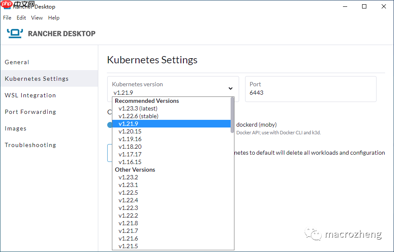Click the Rancher Desktop logo icon
This screenshot has height=252, width=394.
pyautogui.click(x=15, y=33)
